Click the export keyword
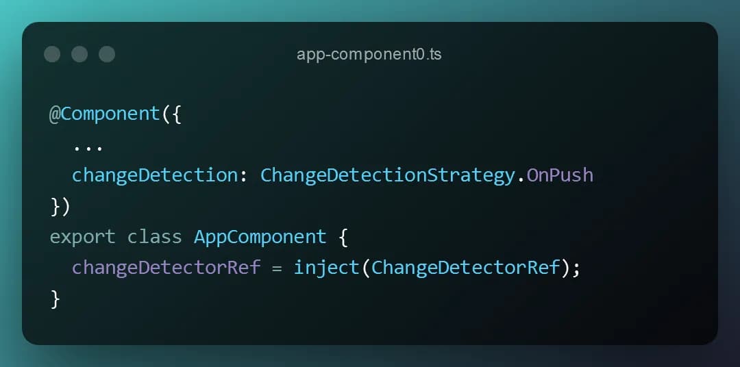 [x=83, y=237]
